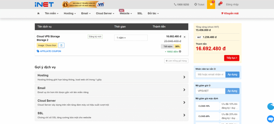
Task: Click the AFFILIATE COUPON link
Action: point(50,51)
